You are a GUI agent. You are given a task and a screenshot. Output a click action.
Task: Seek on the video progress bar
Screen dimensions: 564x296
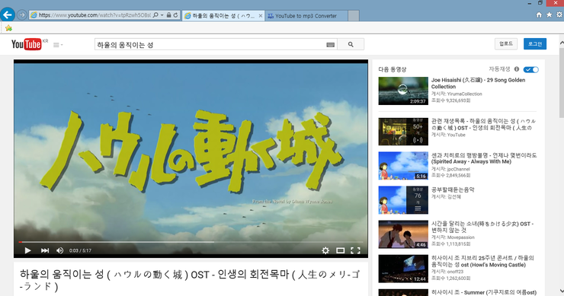[x=191, y=242]
